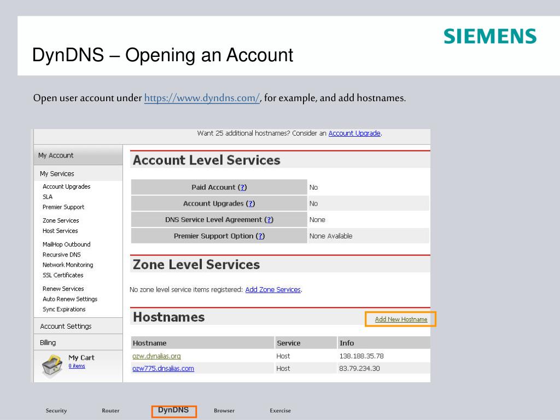
Task: Click the shopping cart basket icon
Action: (x=52, y=366)
